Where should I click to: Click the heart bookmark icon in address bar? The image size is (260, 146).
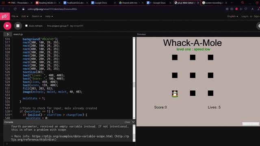tap(246, 9)
